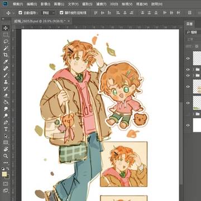
Task: Select the Dodge tool
Action: click(x=6, y=116)
